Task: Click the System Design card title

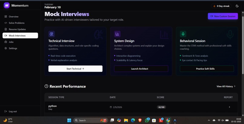Action: (124, 41)
